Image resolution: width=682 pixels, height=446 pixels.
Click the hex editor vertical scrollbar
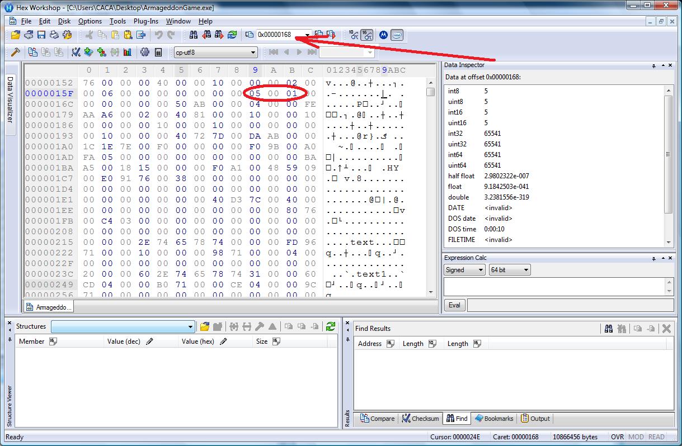pyautogui.click(x=430, y=190)
